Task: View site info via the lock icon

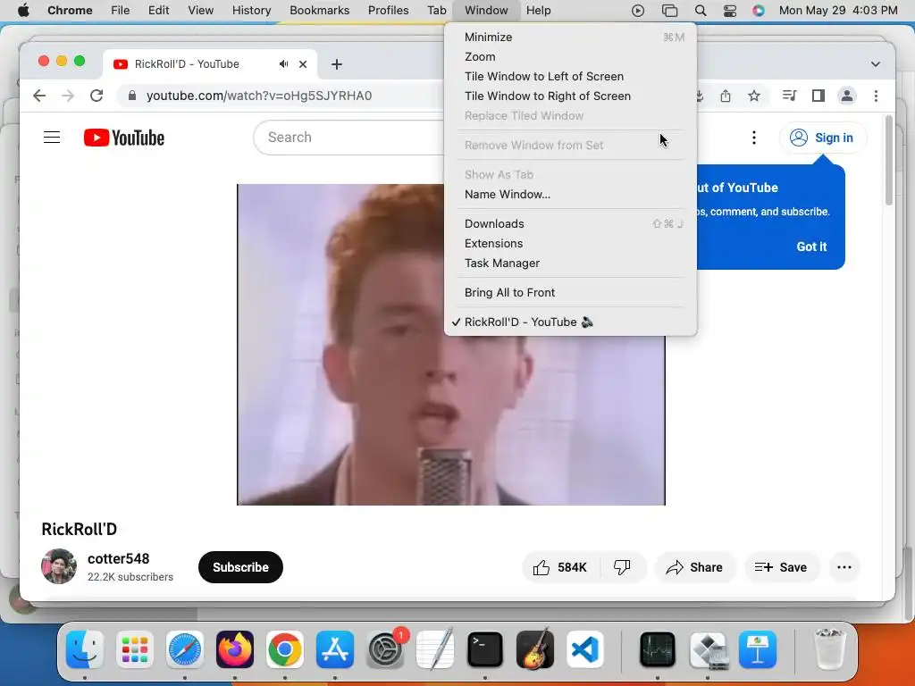Action: click(132, 96)
